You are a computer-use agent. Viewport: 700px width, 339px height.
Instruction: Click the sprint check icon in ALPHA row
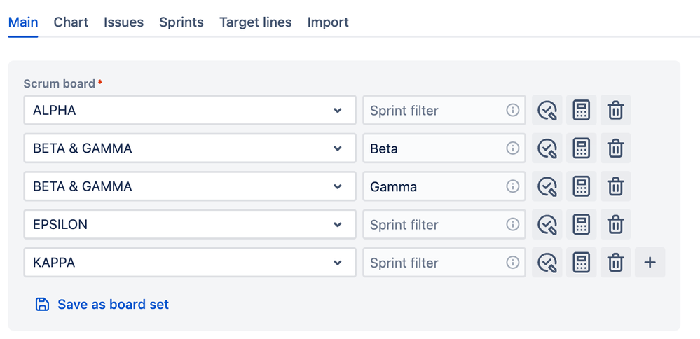point(547,111)
